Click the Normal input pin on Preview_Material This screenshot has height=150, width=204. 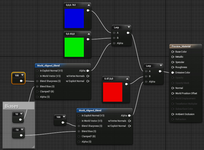173,88
